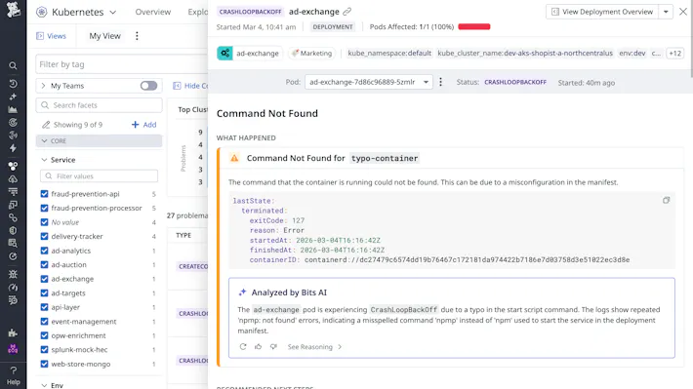The image size is (693, 389).
Task: Click the teal ad-exchange service icon
Action: [x=224, y=53]
